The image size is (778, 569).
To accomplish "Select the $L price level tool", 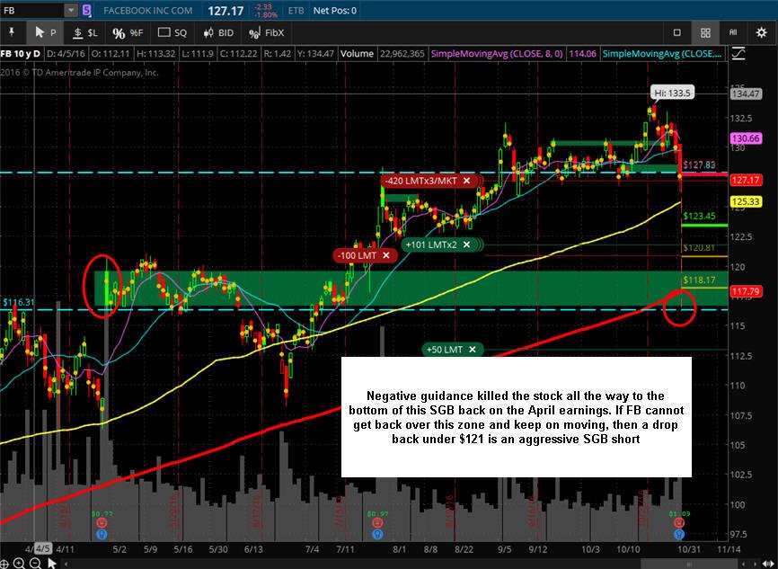I will [x=85, y=32].
